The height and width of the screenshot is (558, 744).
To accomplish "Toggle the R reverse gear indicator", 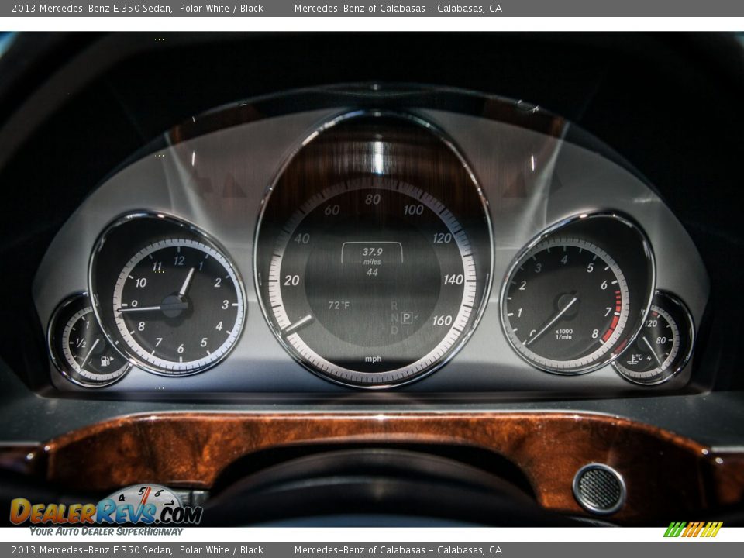I will pos(396,306).
